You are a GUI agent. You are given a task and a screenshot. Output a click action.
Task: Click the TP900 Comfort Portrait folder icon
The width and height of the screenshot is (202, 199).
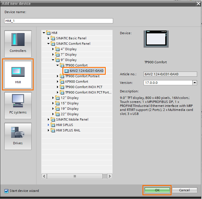point(62,76)
